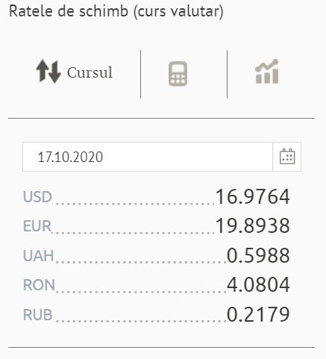Click the dotted line in USD row
This screenshot has height=359, width=326.
tap(134, 204)
